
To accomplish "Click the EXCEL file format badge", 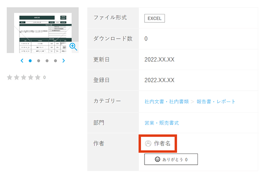I will click(155, 18).
